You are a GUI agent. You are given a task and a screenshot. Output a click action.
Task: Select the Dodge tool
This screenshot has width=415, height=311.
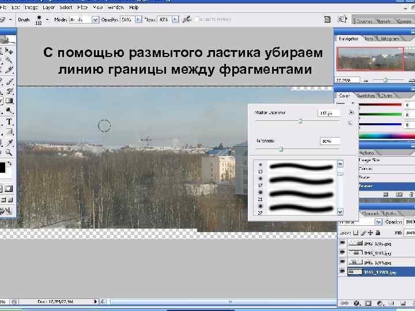[10, 111]
